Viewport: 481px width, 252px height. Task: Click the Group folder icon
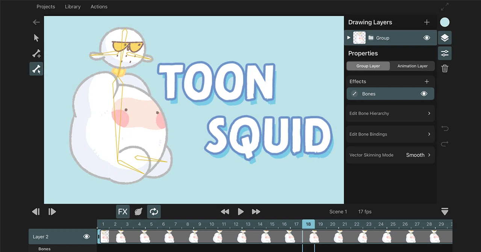point(371,38)
